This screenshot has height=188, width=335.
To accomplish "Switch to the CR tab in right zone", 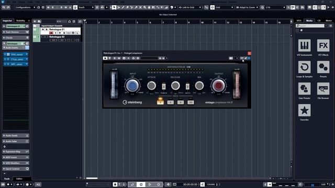I will pos(319,21).
